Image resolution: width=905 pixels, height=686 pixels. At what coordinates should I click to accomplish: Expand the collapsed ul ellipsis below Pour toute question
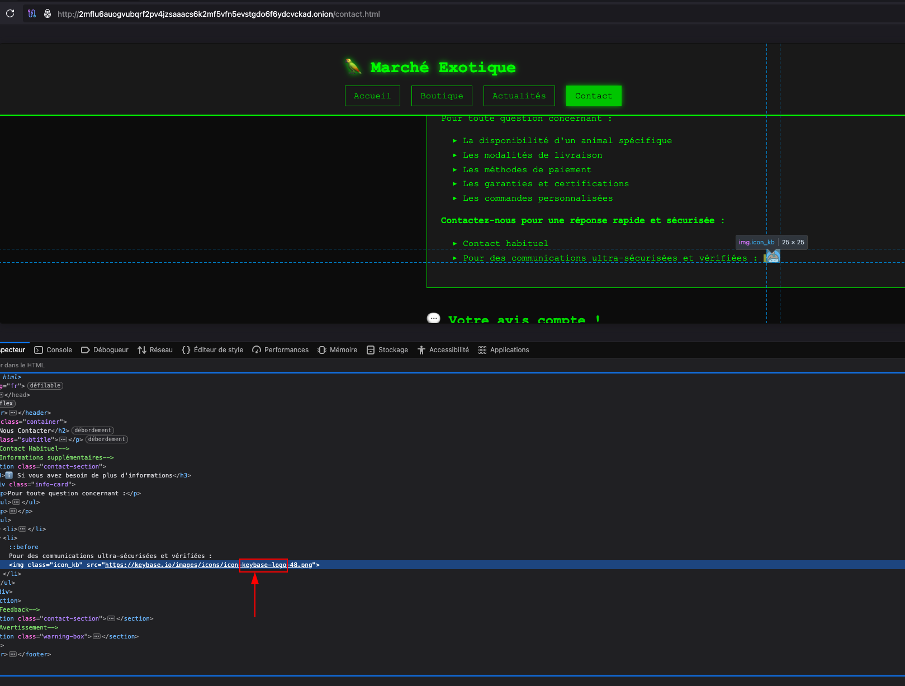(16, 502)
